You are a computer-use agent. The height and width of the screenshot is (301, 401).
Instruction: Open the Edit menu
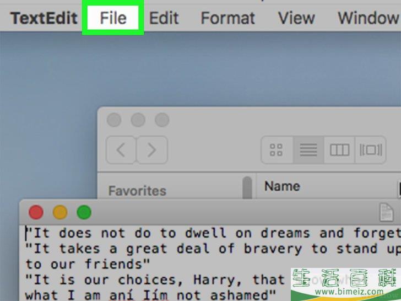(x=164, y=18)
